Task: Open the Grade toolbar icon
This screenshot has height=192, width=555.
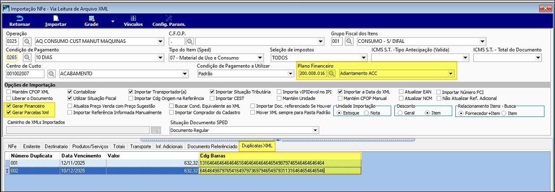Action: click(x=92, y=18)
